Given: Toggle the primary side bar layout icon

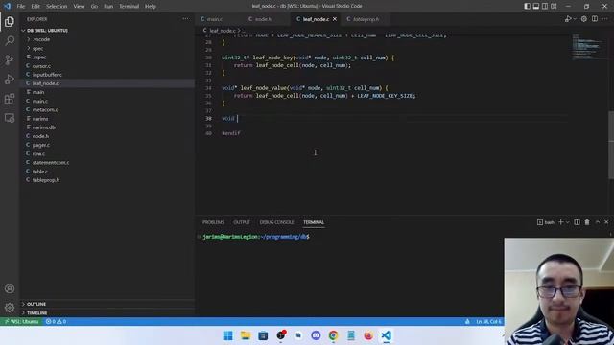Looking at the screenshot, I should tap(527, 6).
